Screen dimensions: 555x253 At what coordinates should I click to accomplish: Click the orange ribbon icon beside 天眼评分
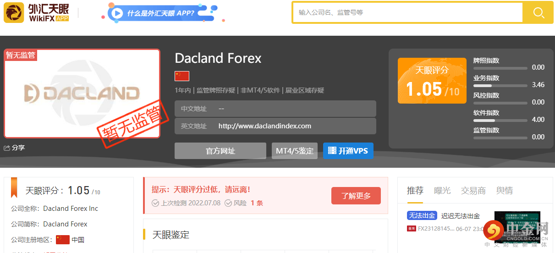pos(14,187)
